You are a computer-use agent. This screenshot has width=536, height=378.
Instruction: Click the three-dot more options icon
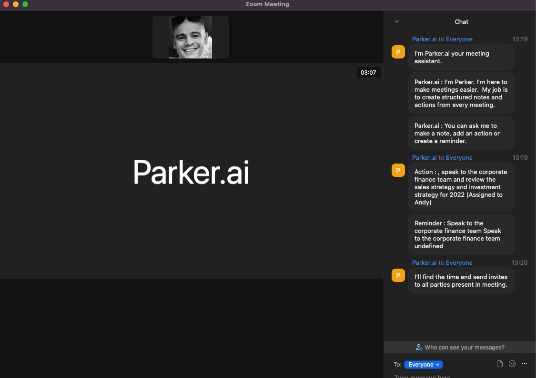coord(524,364)
